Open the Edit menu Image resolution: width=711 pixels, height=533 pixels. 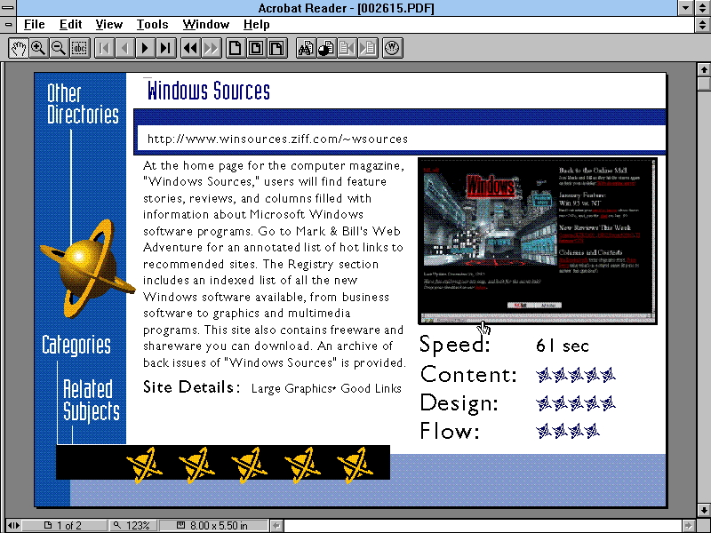point(71,25)
